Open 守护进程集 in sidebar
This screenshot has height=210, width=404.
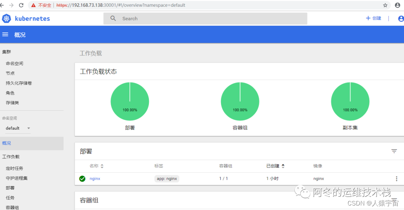pyautogui.click(x=17, y=178)
